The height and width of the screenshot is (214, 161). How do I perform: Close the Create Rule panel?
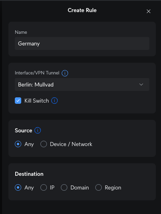[x=149, y=11]
